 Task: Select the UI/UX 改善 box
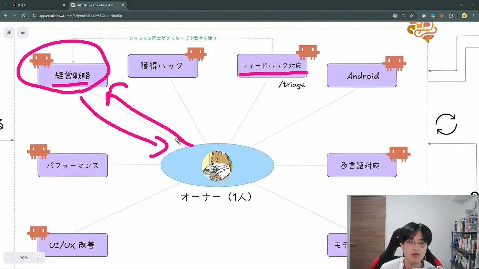tap(73, 245)
